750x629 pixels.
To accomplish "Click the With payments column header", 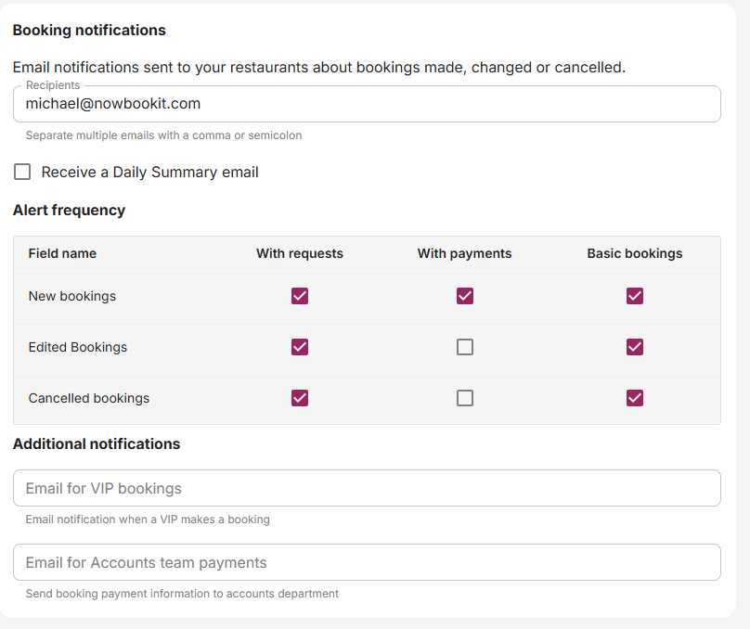I will [x=464, y=253].
